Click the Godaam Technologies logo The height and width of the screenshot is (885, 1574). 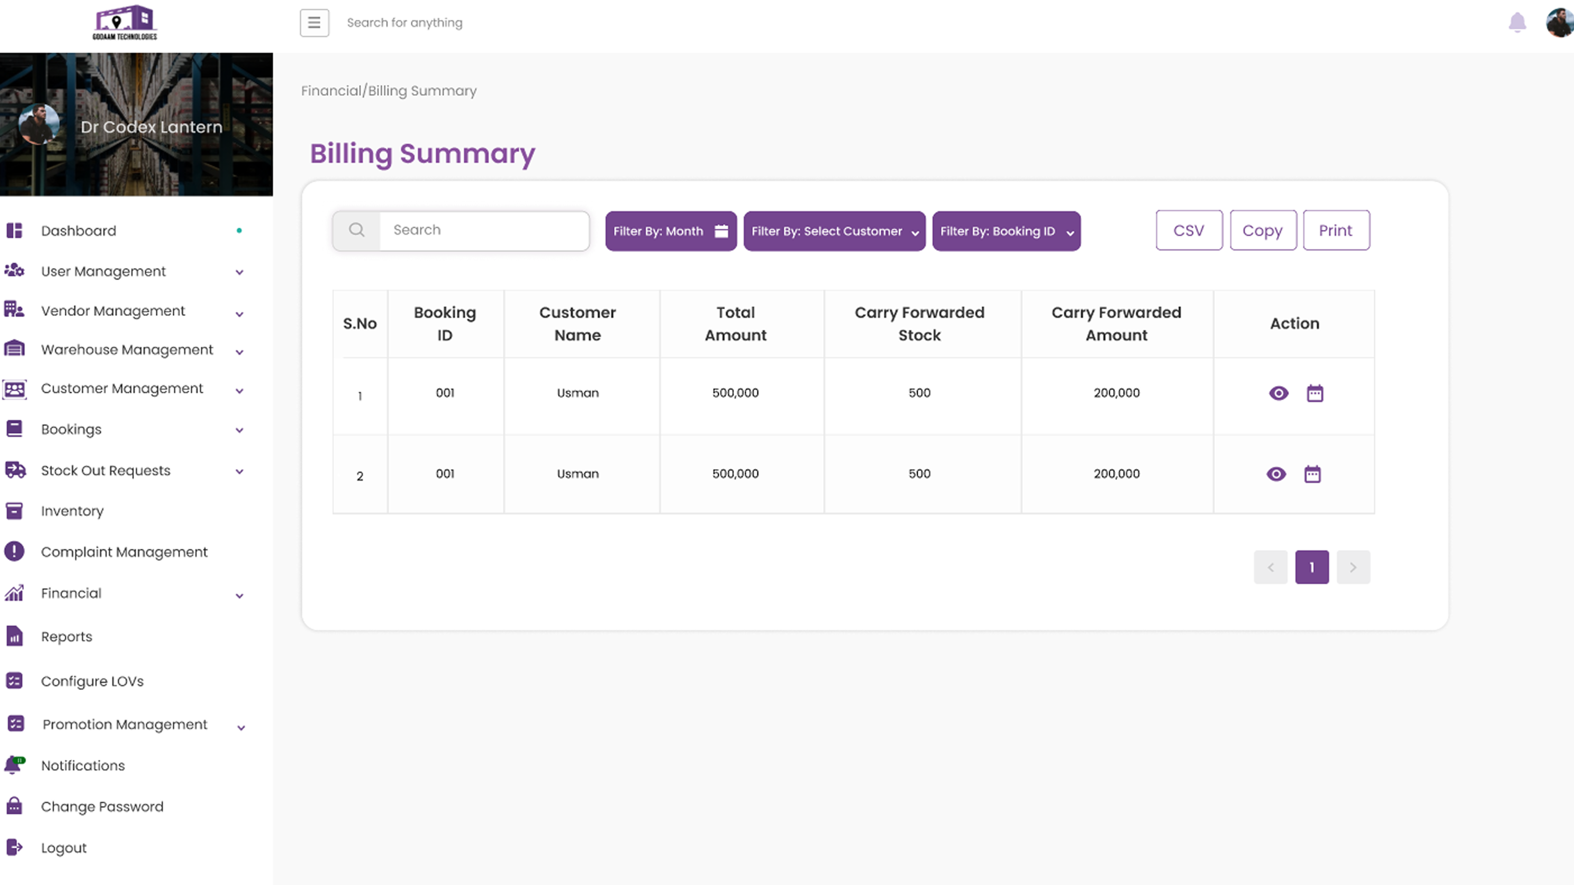tap(125, 23)
